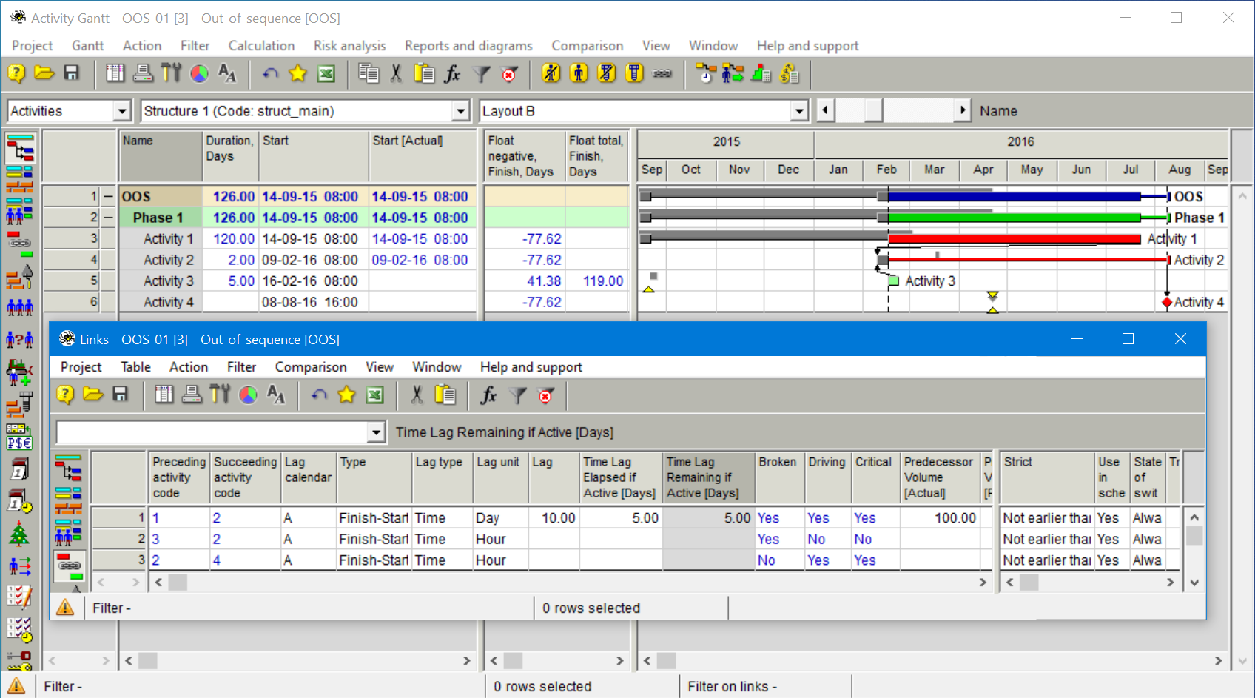Click the star icon in the Links toolbar
Image resolution: width=1255 pixels, height=698 pixels.
point(347,395)
